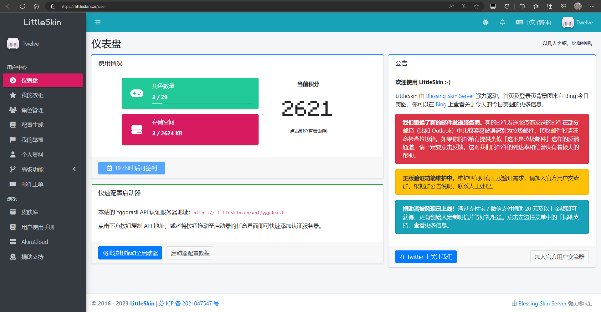This screenshot has height=312, width=601.
Task: Click the LittleSkin logo in sidebar
Action: coord(43,22)
